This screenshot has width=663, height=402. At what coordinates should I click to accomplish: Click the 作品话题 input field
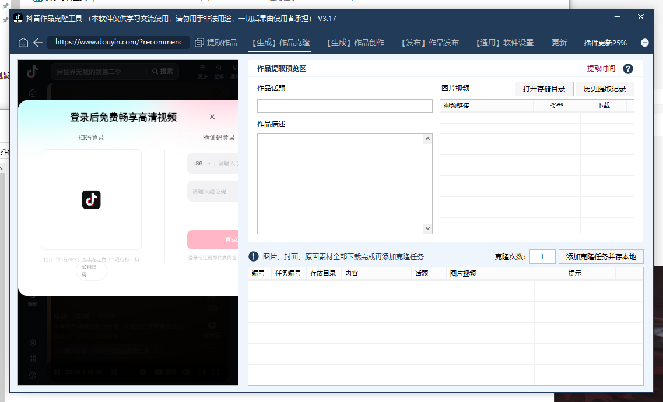(x=345, y=106)
